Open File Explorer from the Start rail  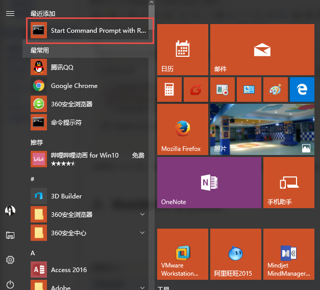coord(10,235)
